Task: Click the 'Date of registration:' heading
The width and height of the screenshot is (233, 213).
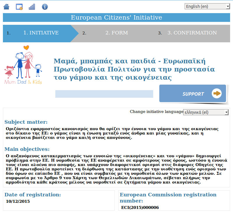Action: click(33, 195)
